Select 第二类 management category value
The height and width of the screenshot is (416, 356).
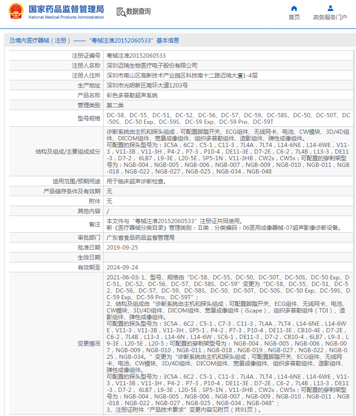coord(115,105)
